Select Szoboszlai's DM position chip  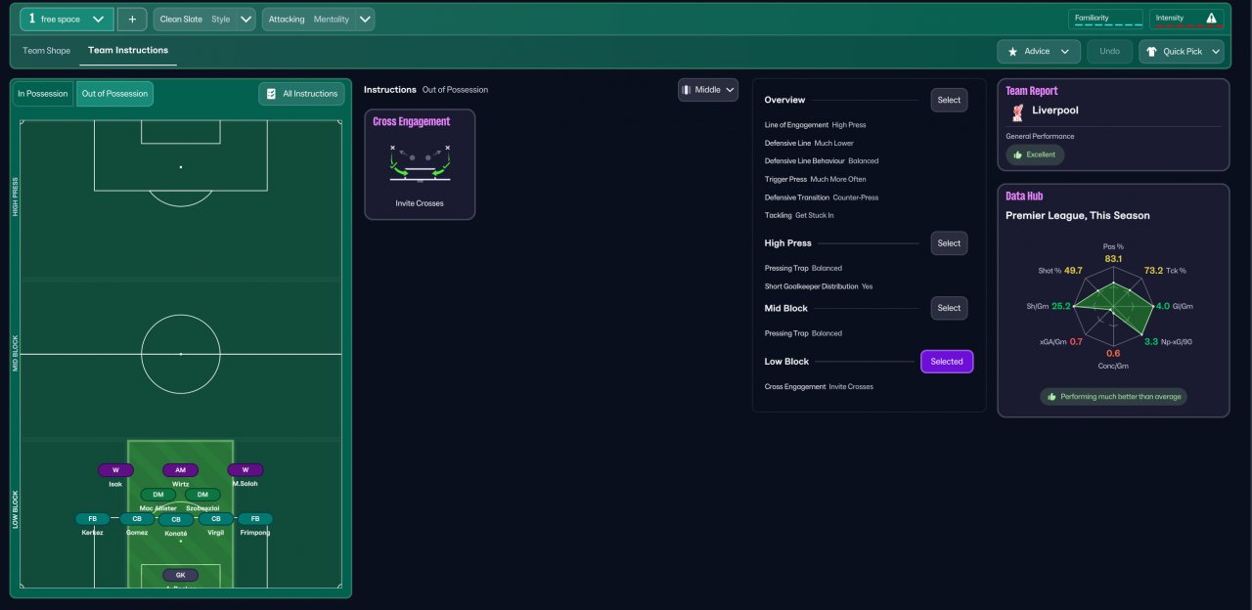point(202,495)
